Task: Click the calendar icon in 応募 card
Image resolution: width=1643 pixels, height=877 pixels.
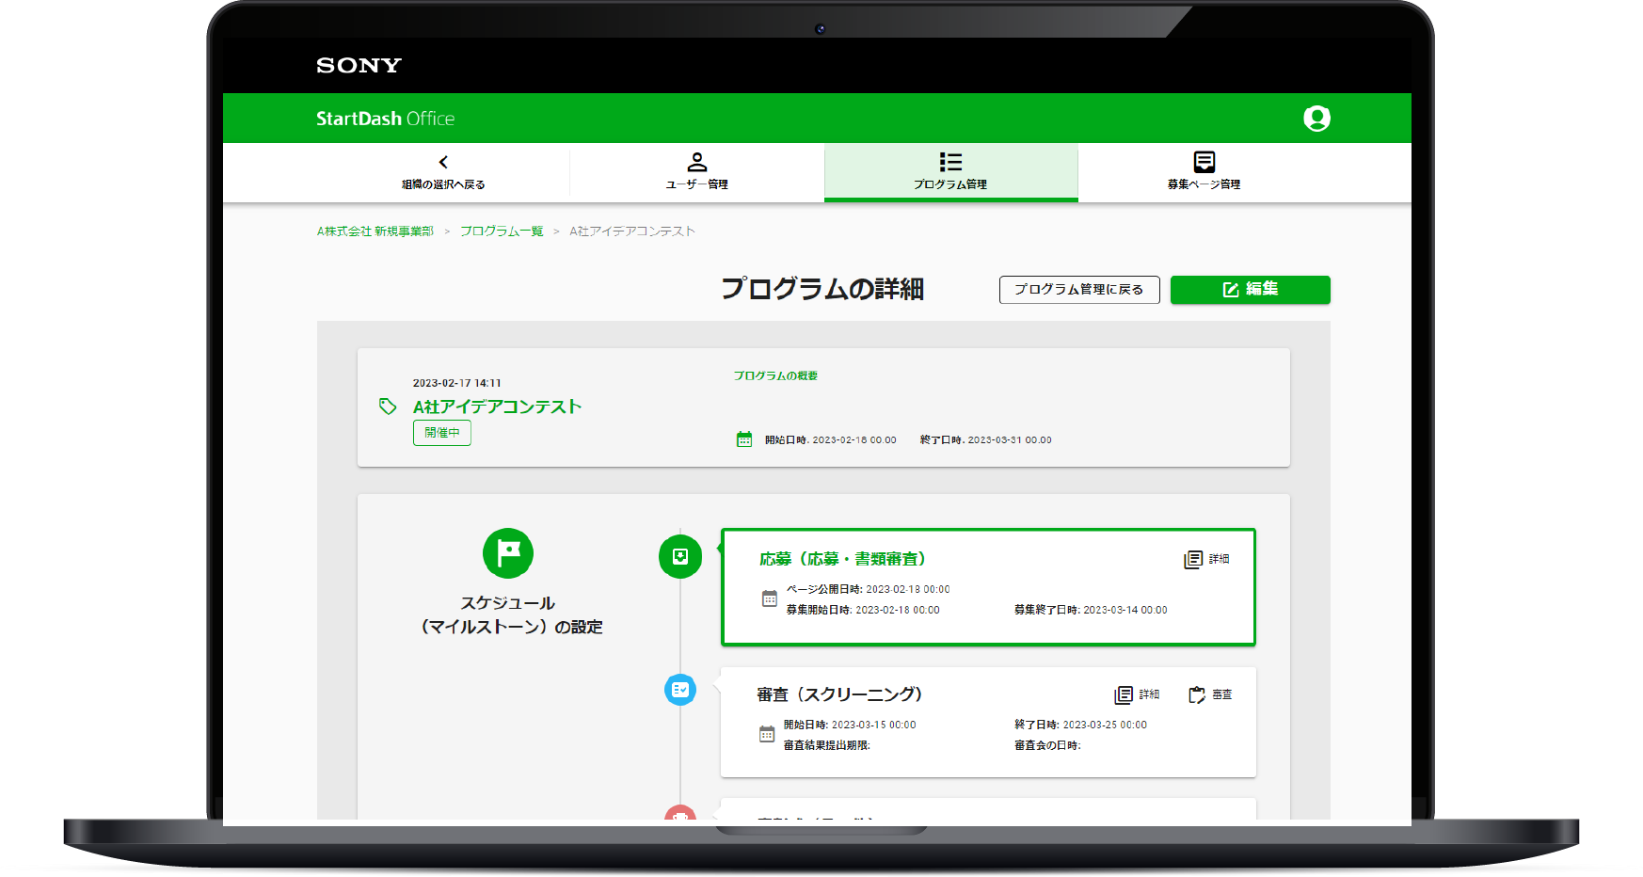Action: tap(769, 598)
